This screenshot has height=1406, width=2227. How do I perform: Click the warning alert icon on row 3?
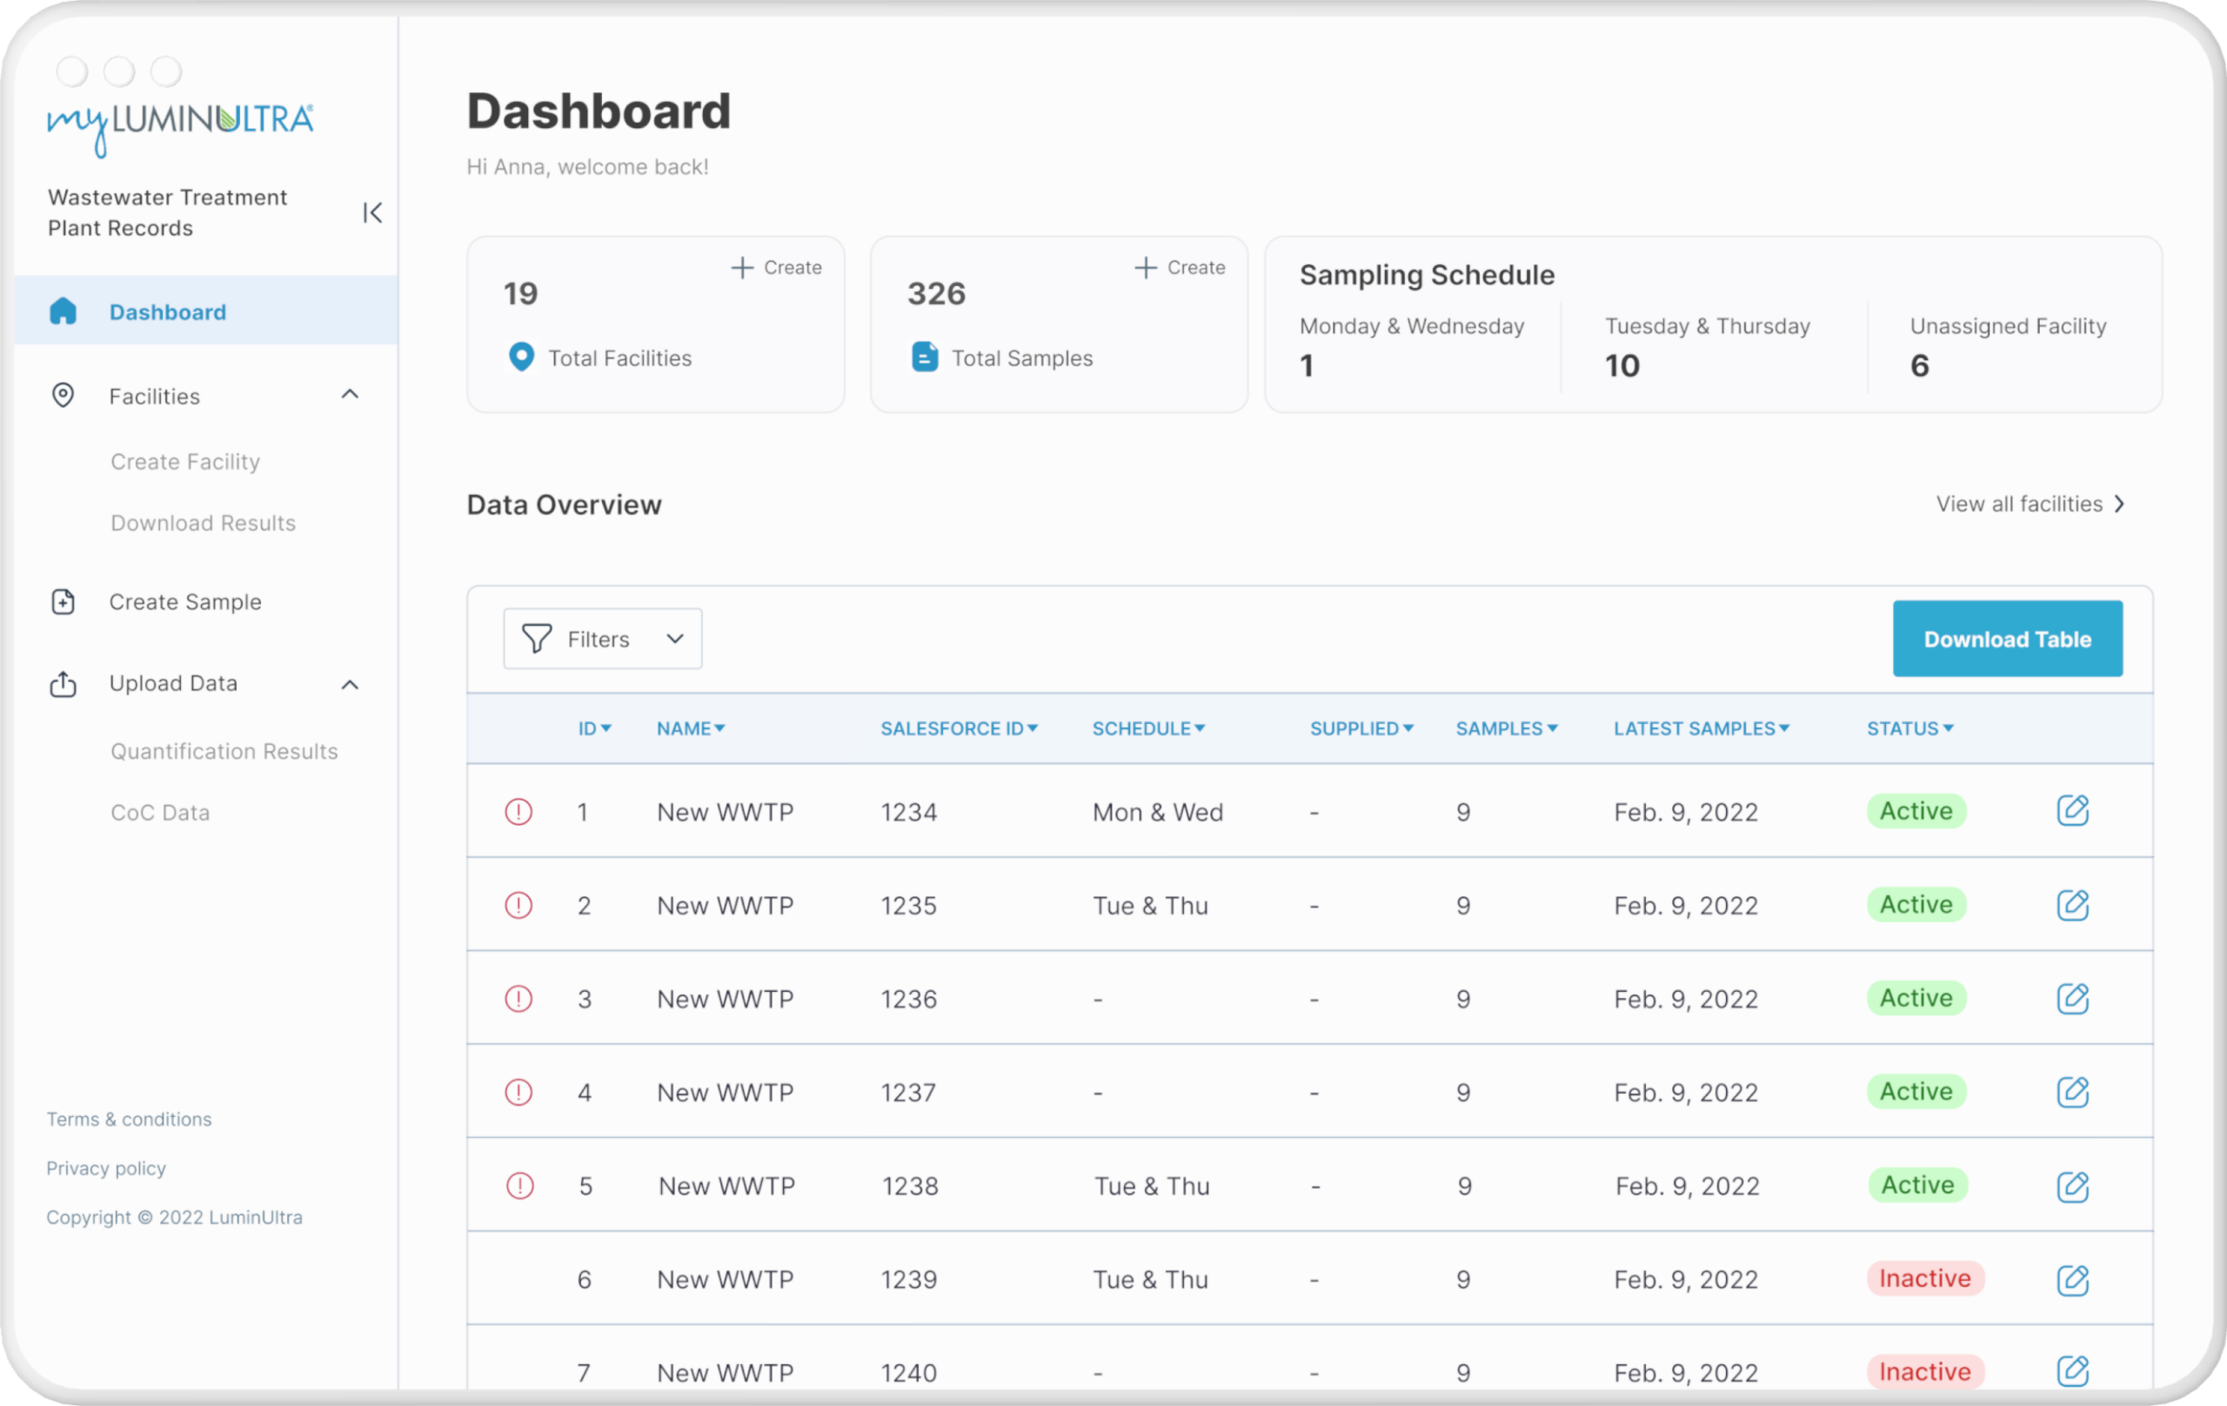click(518, 998)
